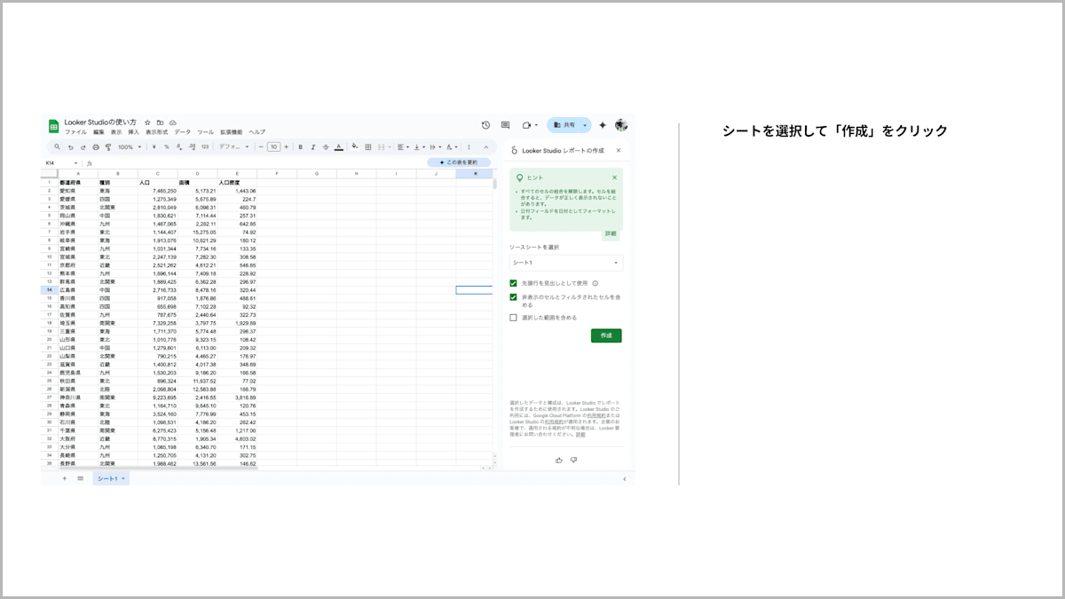This screenshot has height=599, width=1065.
Task: Check the 選択した範囲を含める checkbox
Action: click(513, 318)
